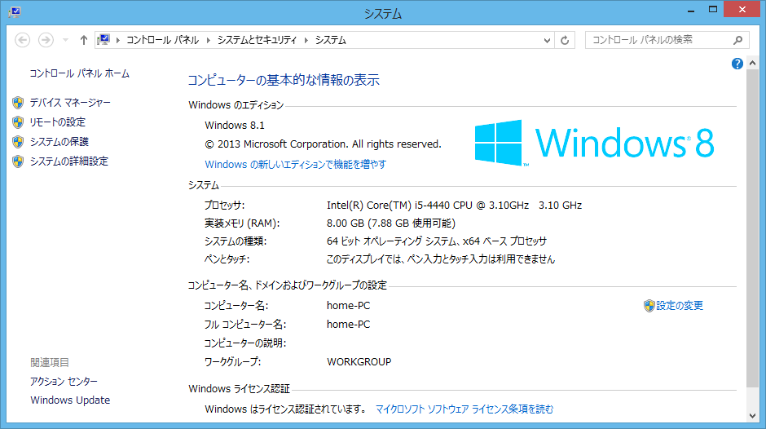Select システムとセキュリティ breadcrumb
Viewport: 766px width, 429px height.
(x=257, y=40)
